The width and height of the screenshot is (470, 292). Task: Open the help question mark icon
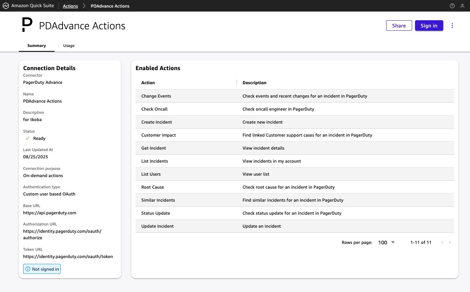(452, 6)
